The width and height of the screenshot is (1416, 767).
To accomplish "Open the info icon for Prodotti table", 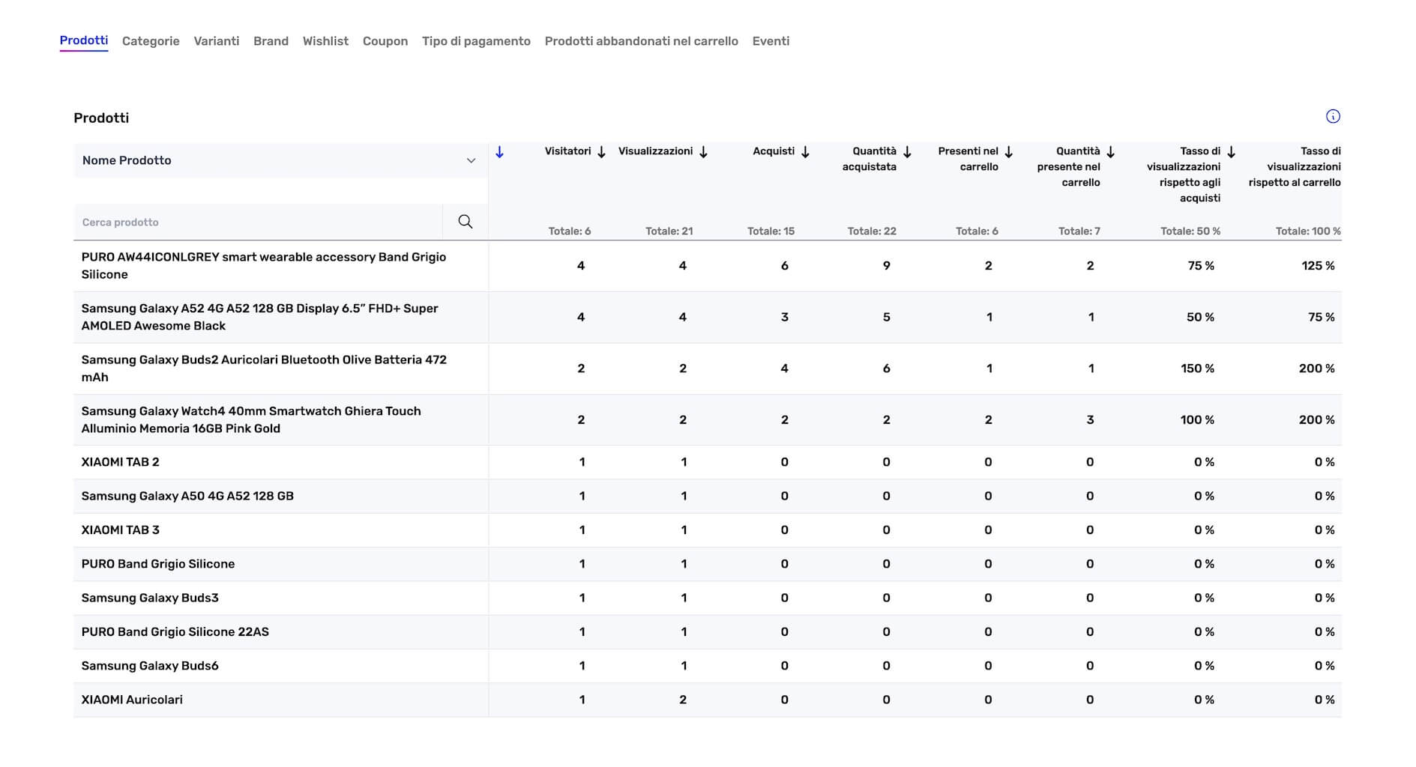I will click(x=1332, y=116).
